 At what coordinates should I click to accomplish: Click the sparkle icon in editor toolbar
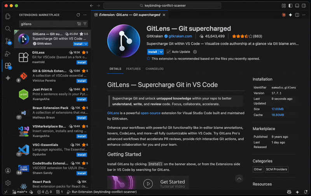coord(290,15)
